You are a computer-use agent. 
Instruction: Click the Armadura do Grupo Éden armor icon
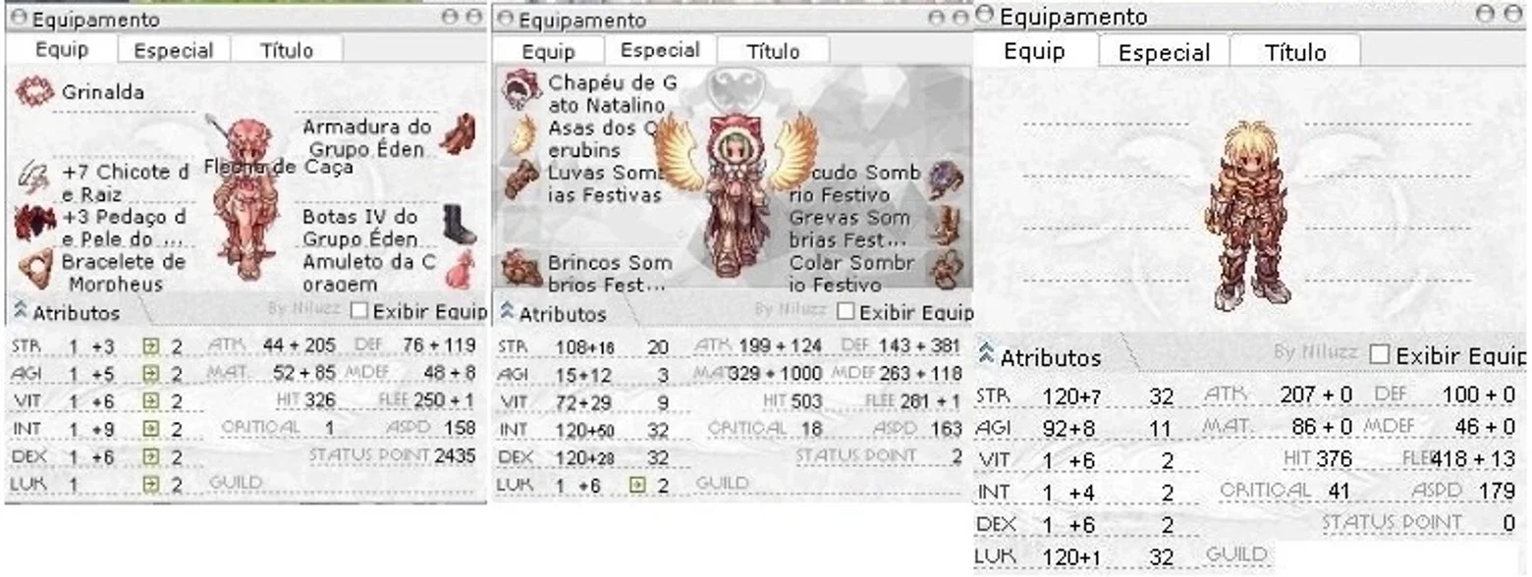click(x=458, y=134)
